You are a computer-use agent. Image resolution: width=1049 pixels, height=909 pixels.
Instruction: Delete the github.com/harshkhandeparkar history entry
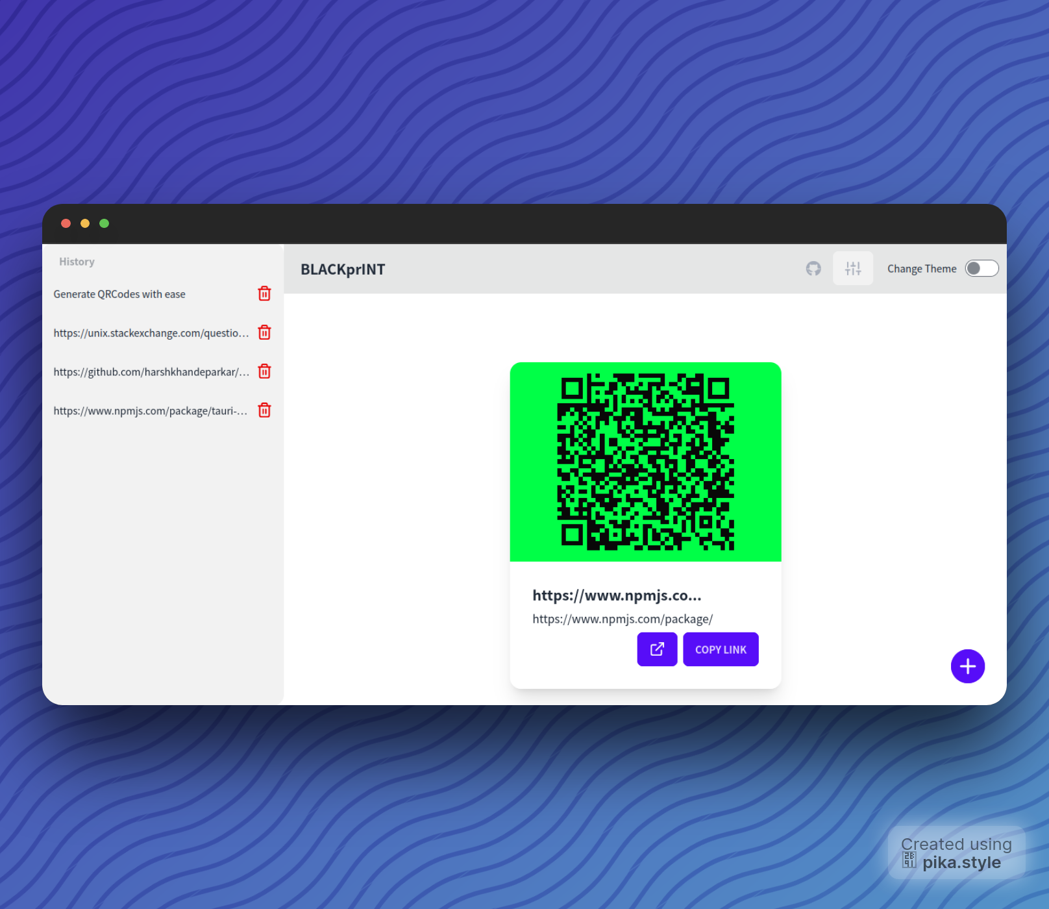tap(264, 371)
